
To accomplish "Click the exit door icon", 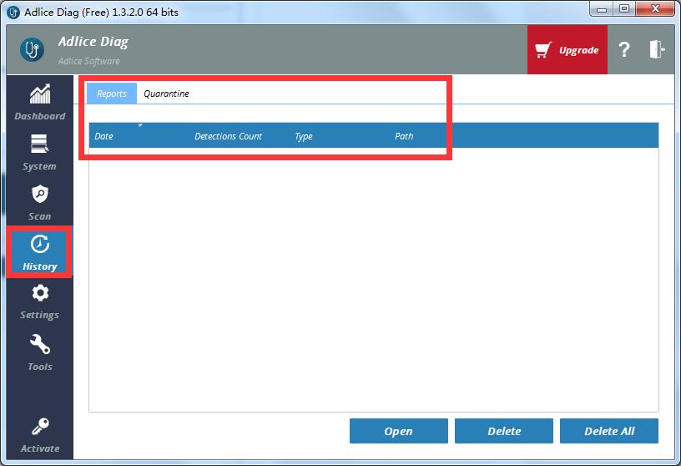I will coord(657,49).
